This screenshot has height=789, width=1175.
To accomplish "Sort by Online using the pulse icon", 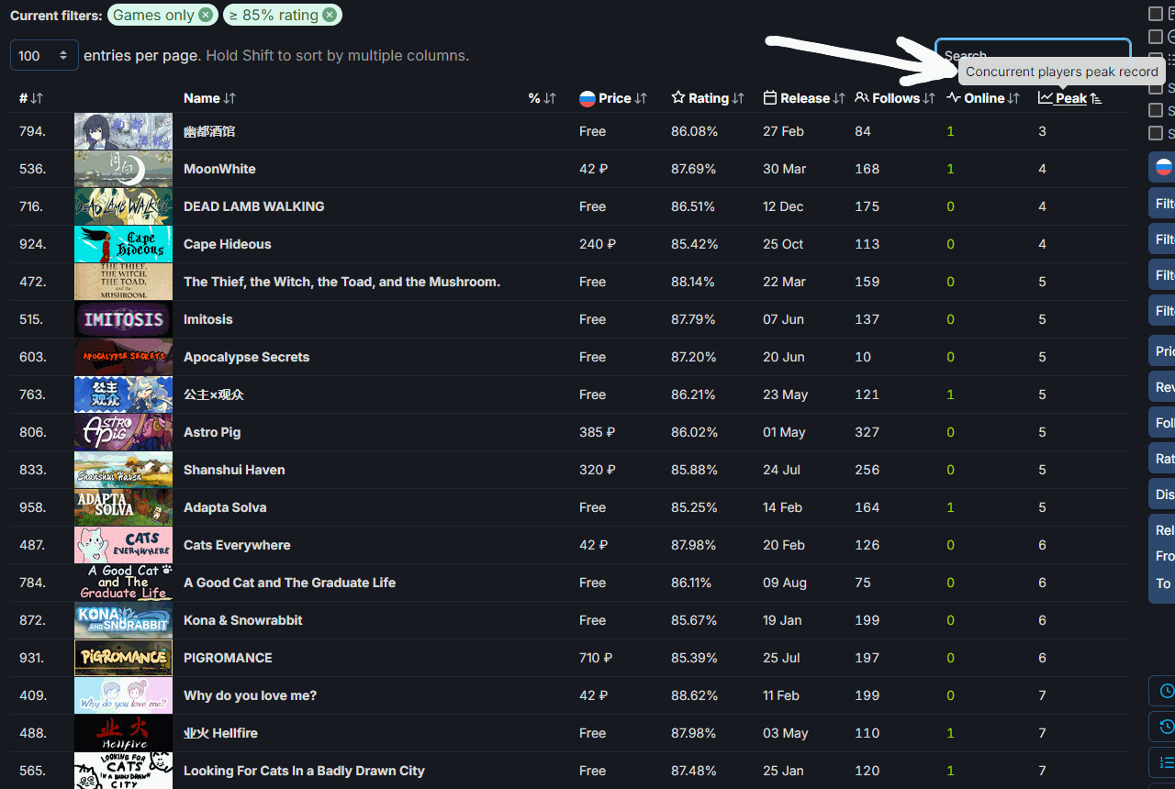I will pos(954,97).
